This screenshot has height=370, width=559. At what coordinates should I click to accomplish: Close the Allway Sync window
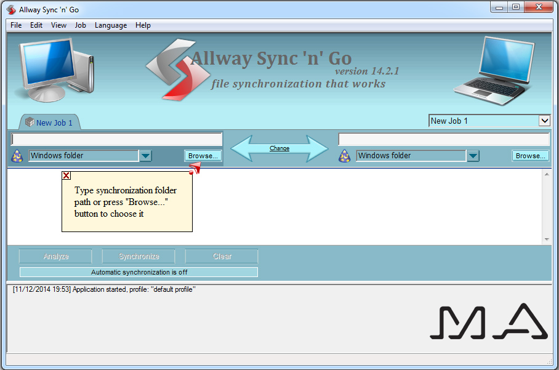click(539, 7)
